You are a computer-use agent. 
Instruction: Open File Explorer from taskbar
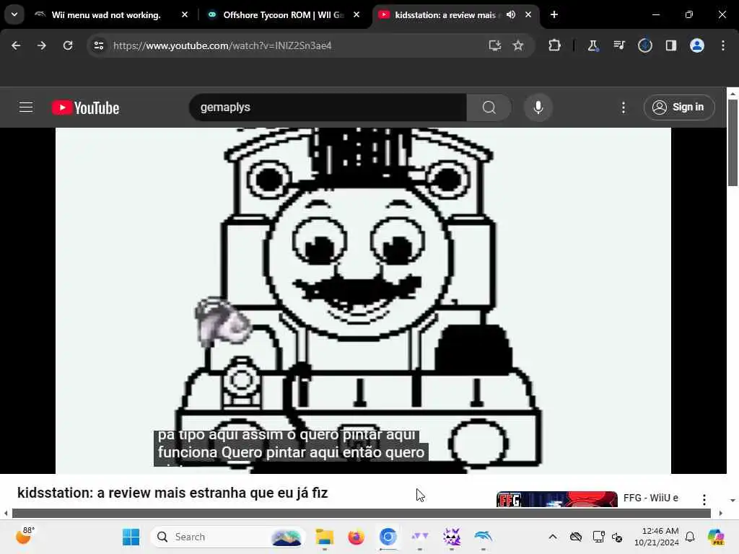click(x=324, y=537)
